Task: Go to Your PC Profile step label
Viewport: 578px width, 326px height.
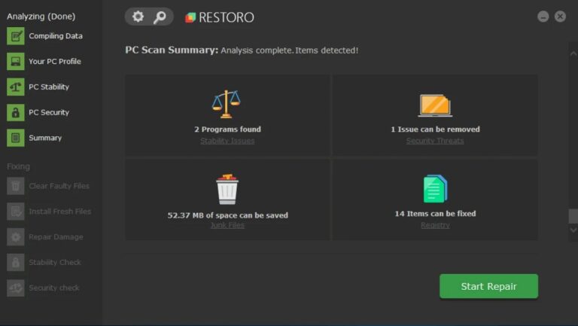Action: 55,62
